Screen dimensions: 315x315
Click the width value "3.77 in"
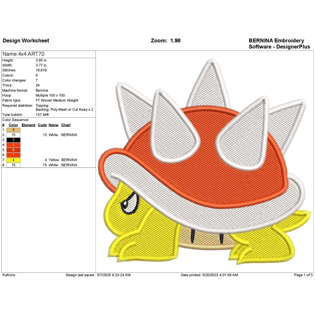pyautogui.click(x=41, y=65)
